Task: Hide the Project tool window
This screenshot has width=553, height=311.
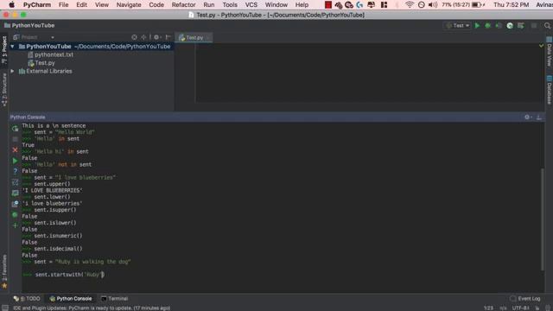Action: (168, 37)
